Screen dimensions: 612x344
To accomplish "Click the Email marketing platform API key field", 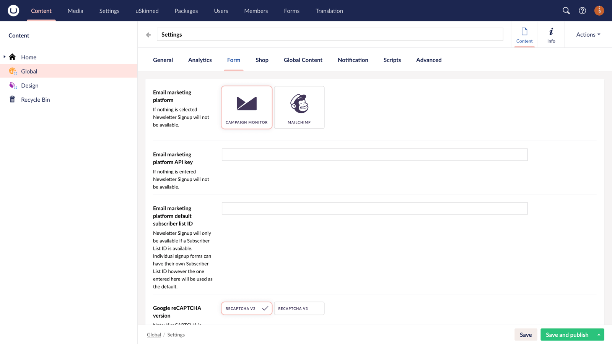I will click(374, 154).
